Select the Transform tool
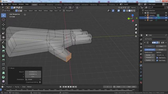 [x=3, y=37]
